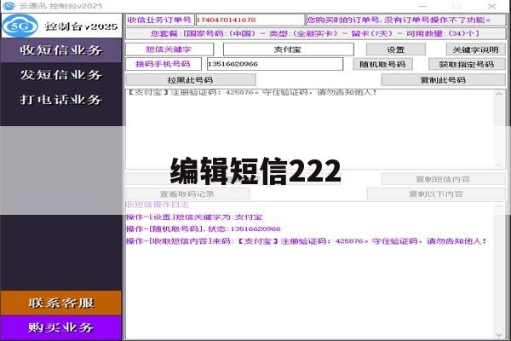Screen dimensions: 511x341
Task: Click 复制短信内容 button
Action: 443,179
